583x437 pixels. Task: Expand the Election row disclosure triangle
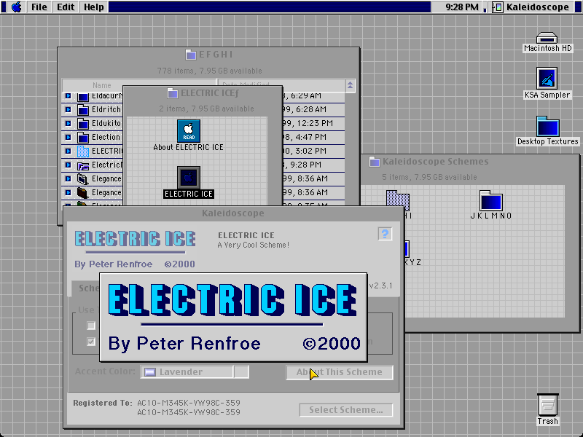(x=68, y=137)
